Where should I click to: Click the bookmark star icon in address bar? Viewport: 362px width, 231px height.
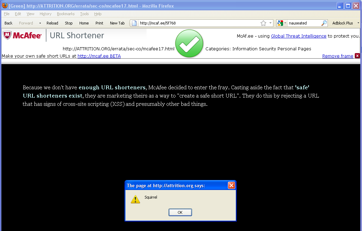point(263,23)
